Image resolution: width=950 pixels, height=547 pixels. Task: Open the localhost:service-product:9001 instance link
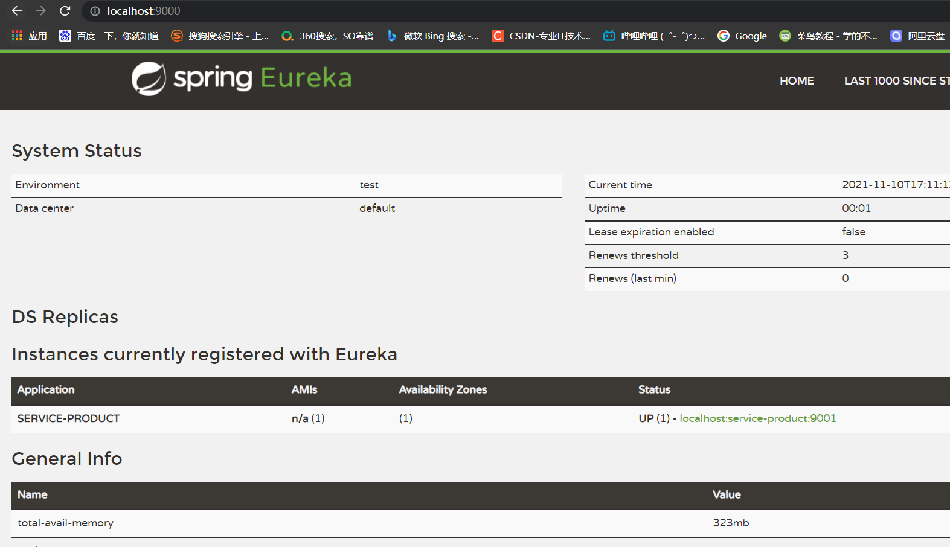(758, 418)
